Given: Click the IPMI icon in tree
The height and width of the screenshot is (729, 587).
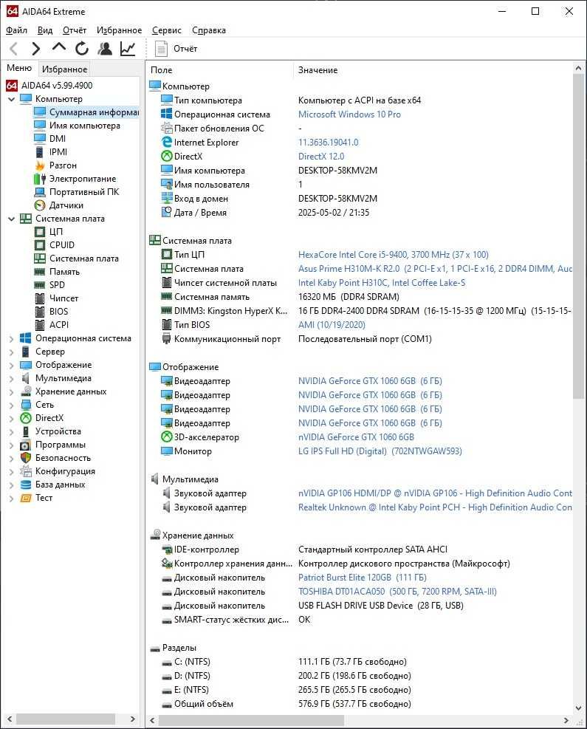Looking at the screenshot, I should [x=40, y=152].
